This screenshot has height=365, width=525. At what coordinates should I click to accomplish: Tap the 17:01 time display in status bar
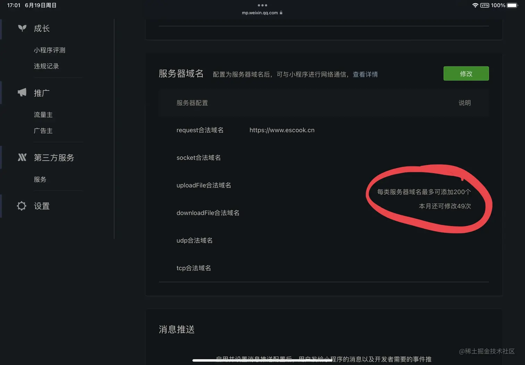click(13, 5)
